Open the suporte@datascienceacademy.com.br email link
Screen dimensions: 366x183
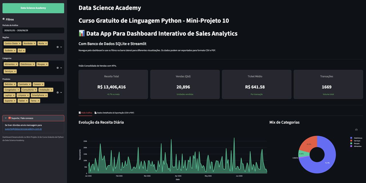tap(23, 129)
